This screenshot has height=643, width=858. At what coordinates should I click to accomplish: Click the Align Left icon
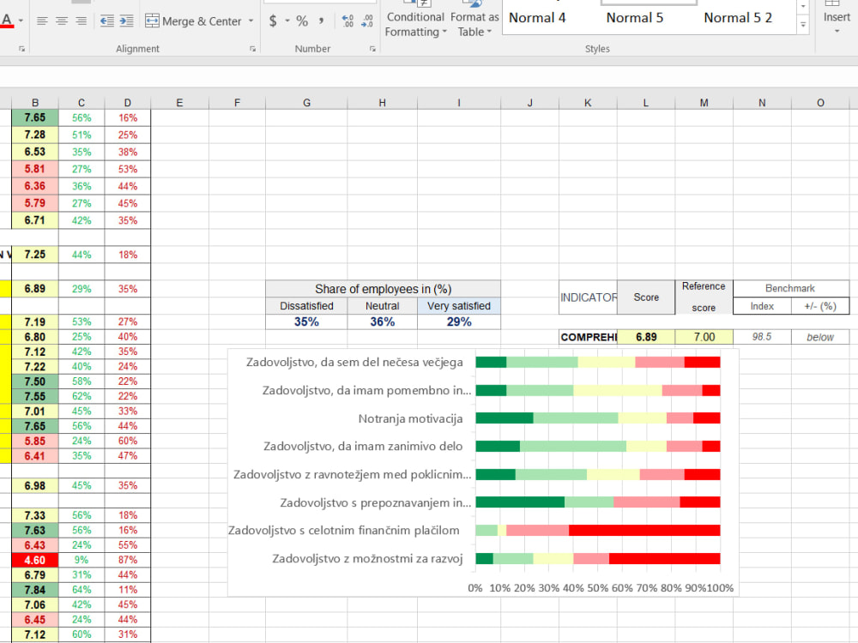point(40,21)
